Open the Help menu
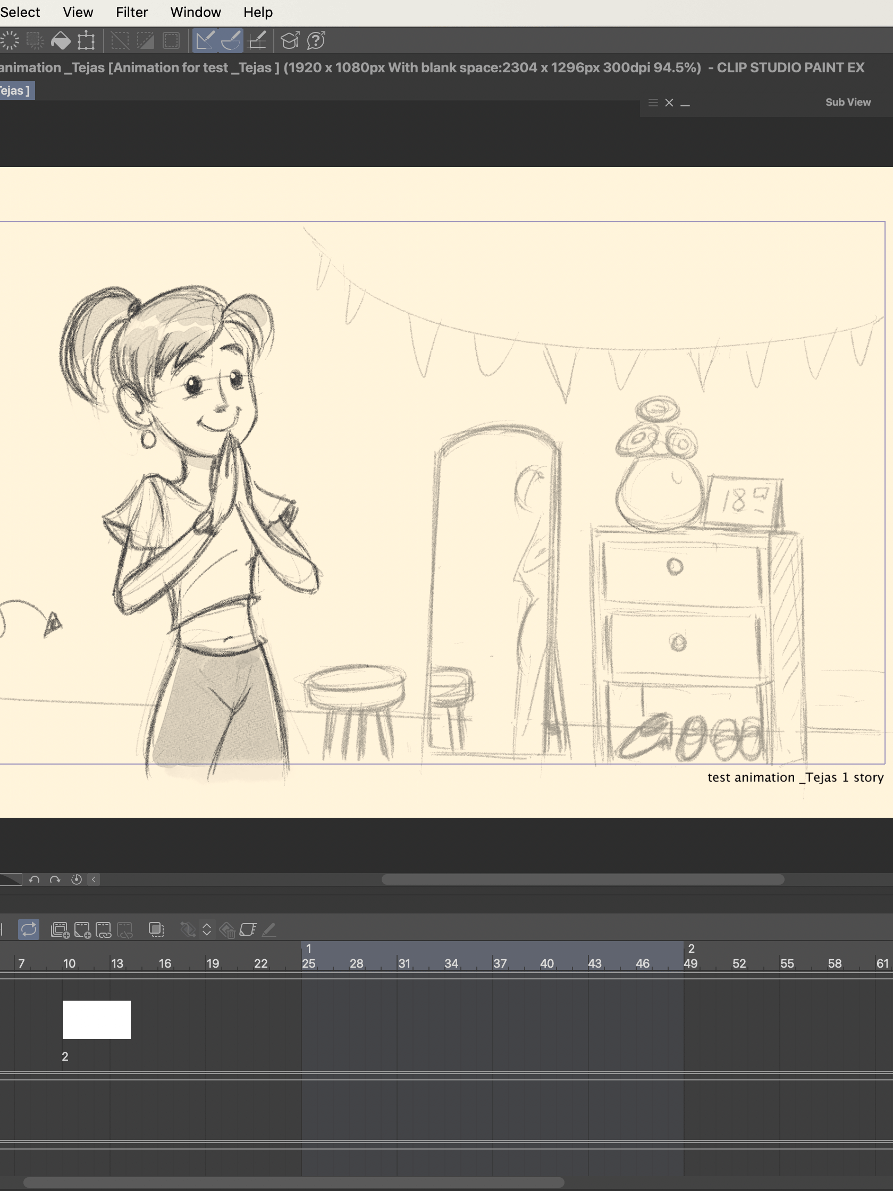Viewport: 893px width, 1191px height. point(258,12)
